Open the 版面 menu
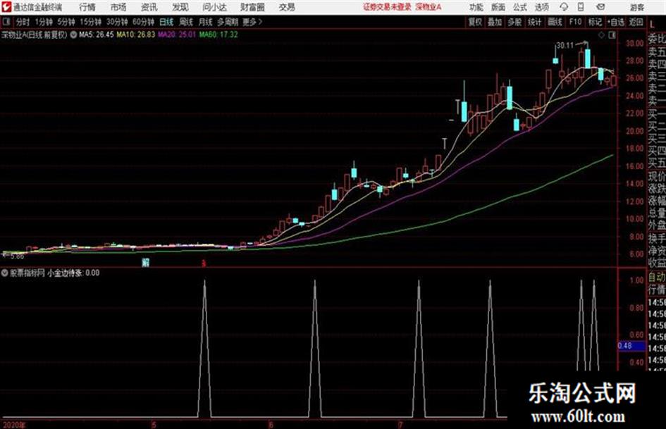This screenshot has height=429, width=666. (x=498, y=7)
